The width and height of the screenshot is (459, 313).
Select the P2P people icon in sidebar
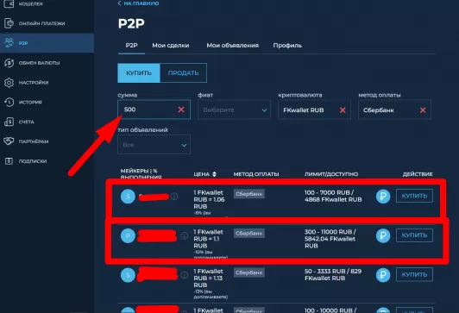(9, 43)
